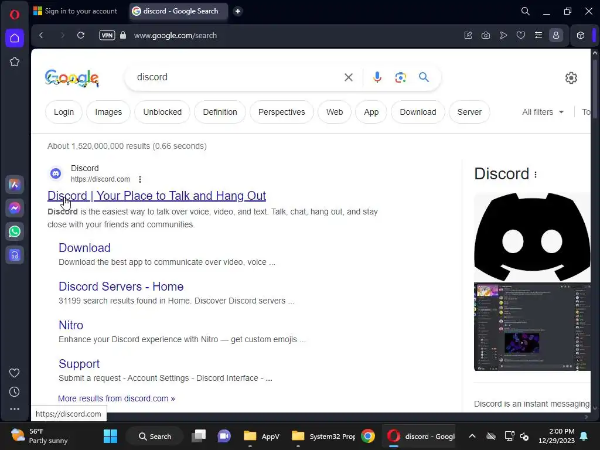Submit search with blue magnifier icon

(424, 77)
